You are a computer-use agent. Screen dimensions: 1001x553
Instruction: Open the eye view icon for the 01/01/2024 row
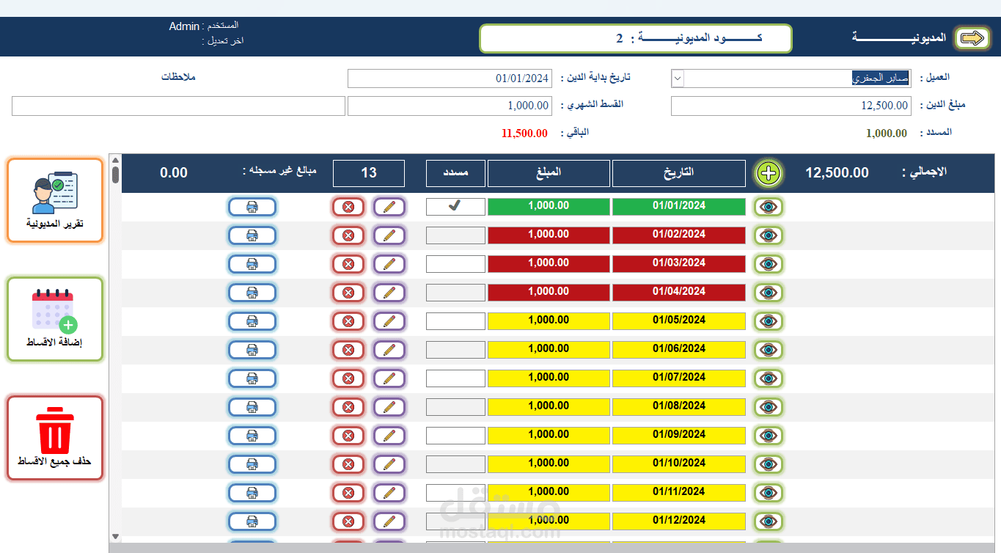point(768,206)
